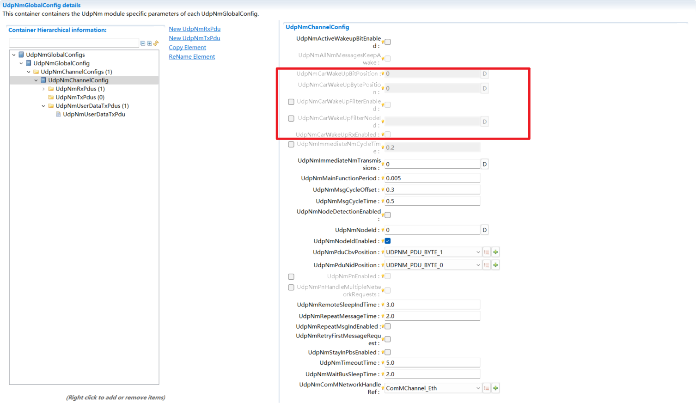Click list icon beside UdpNmPduNidPosition dropdown
Image resolution: width=696 pixels, height=404 pixels.
[487, 265]
